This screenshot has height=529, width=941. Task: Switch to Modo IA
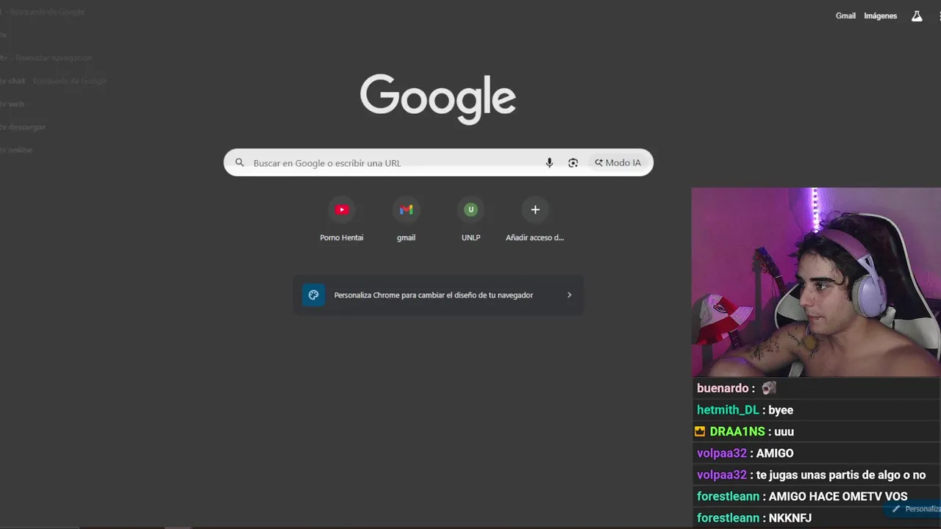coord(618,163)
